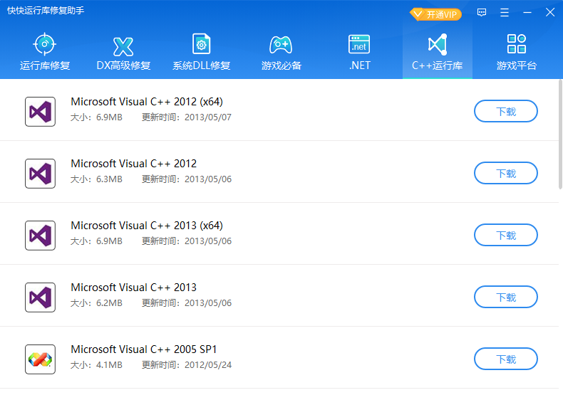Open the 游戏平台 grid icon

[517, 43]
